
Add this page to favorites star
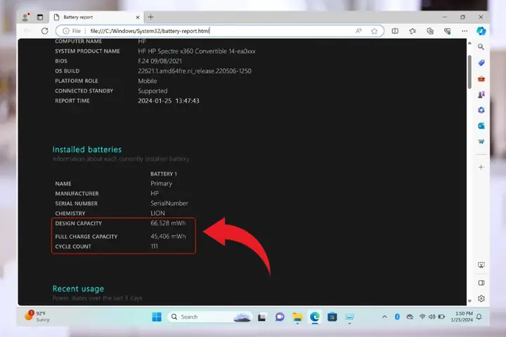(374, 31)
